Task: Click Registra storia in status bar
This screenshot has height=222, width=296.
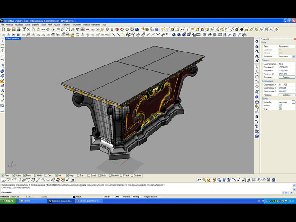Action: click(x=151, y=197)
